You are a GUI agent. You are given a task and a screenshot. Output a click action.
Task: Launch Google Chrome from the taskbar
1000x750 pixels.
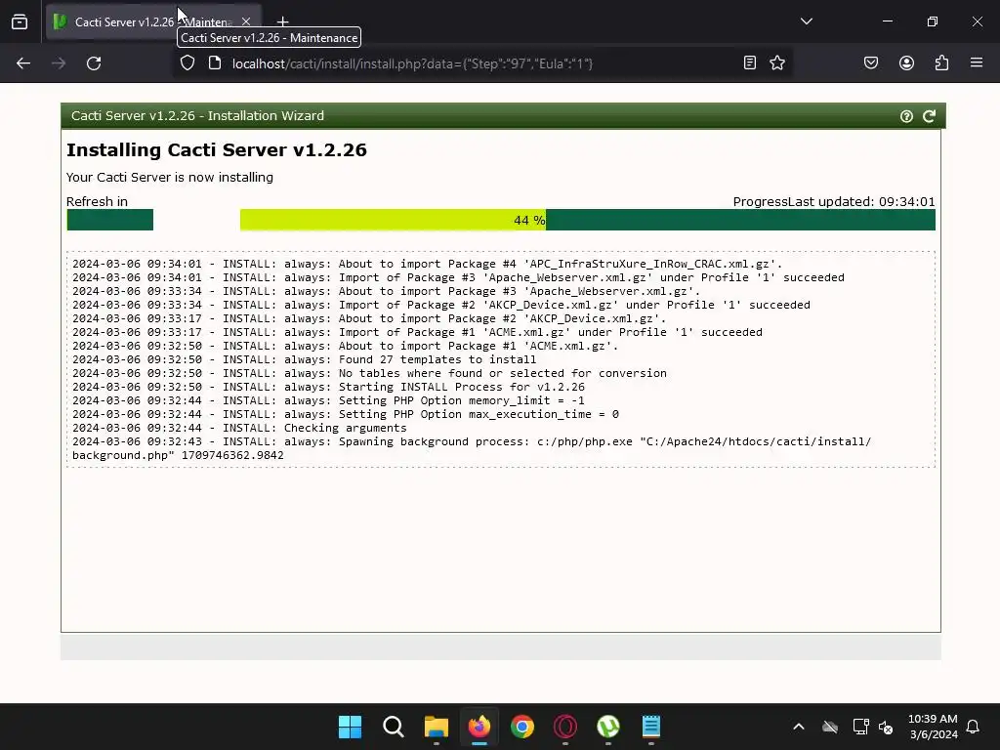522,727
